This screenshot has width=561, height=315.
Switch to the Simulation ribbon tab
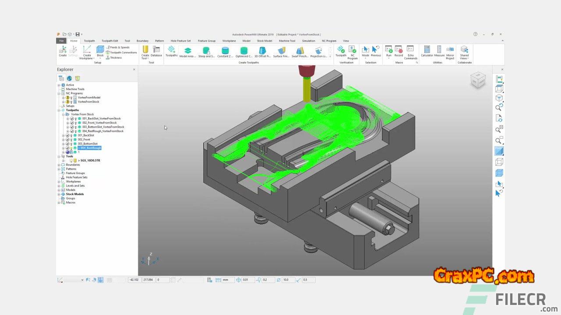point(308,41)
